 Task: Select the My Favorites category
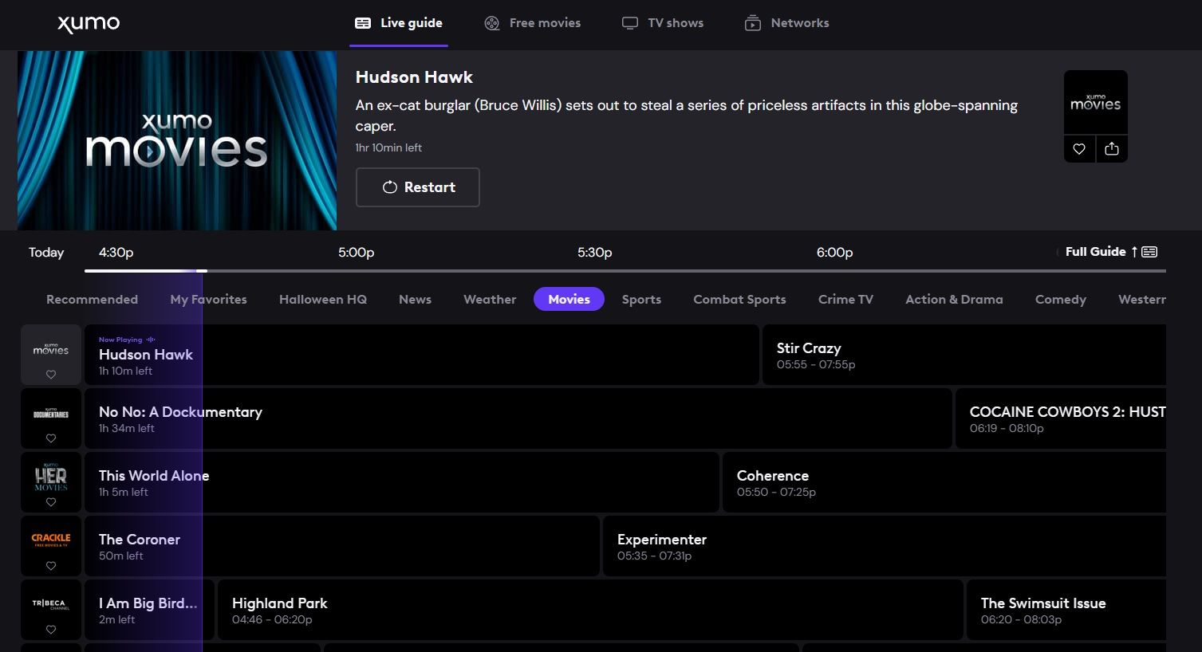point(208,300)
